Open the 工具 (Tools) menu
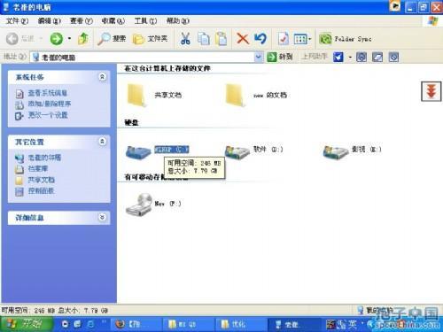Screen dimensions: 443x332 145,21
